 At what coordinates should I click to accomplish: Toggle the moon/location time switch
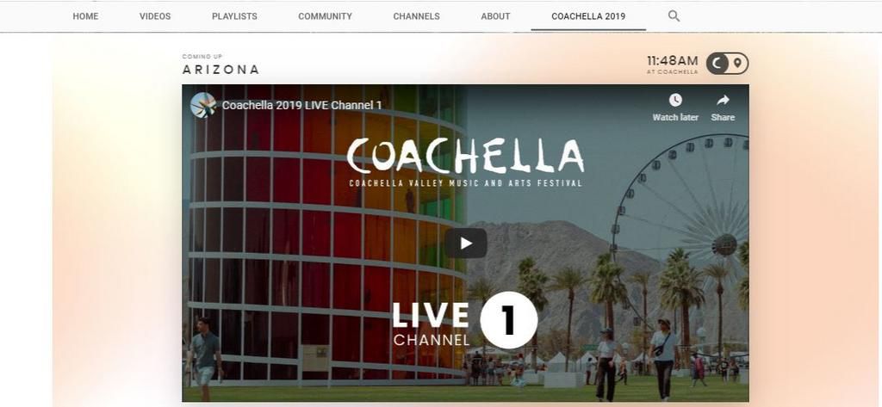coord(727,64)
